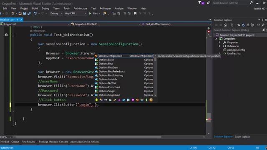Switch to the Team Explorer tab
The height and width of the screenshot is (150, 267).
coord(242,137)
